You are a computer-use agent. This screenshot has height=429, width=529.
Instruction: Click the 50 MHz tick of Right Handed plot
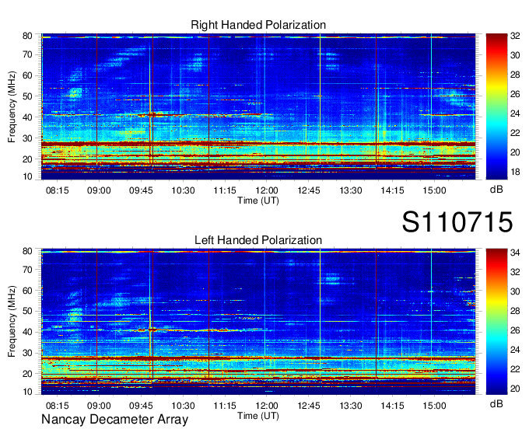27,96
